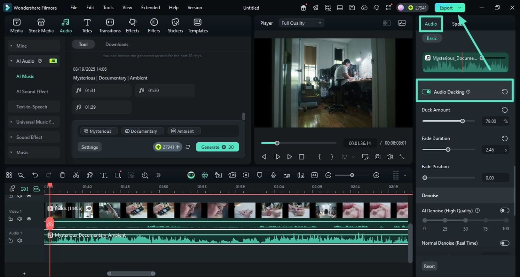Screen dimensions: 520x277
Task: Open the Edit menu
Action: 90,8
